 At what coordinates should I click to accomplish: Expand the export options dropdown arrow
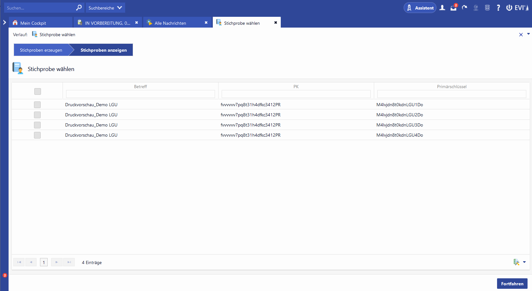pyautogui.click(x=524, y=262)
